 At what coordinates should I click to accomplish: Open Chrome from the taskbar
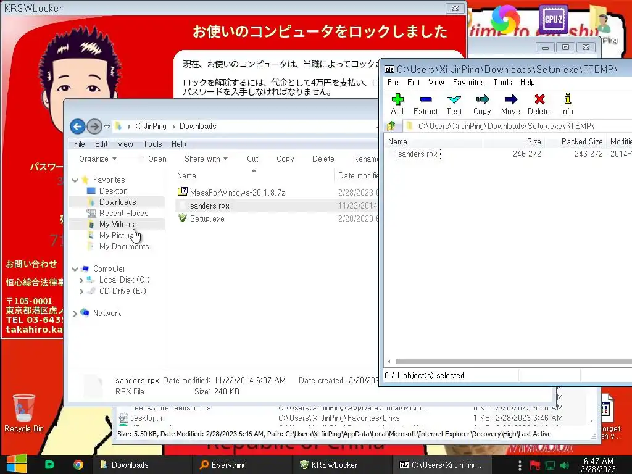pyautogui.click(x=78, y=465)
